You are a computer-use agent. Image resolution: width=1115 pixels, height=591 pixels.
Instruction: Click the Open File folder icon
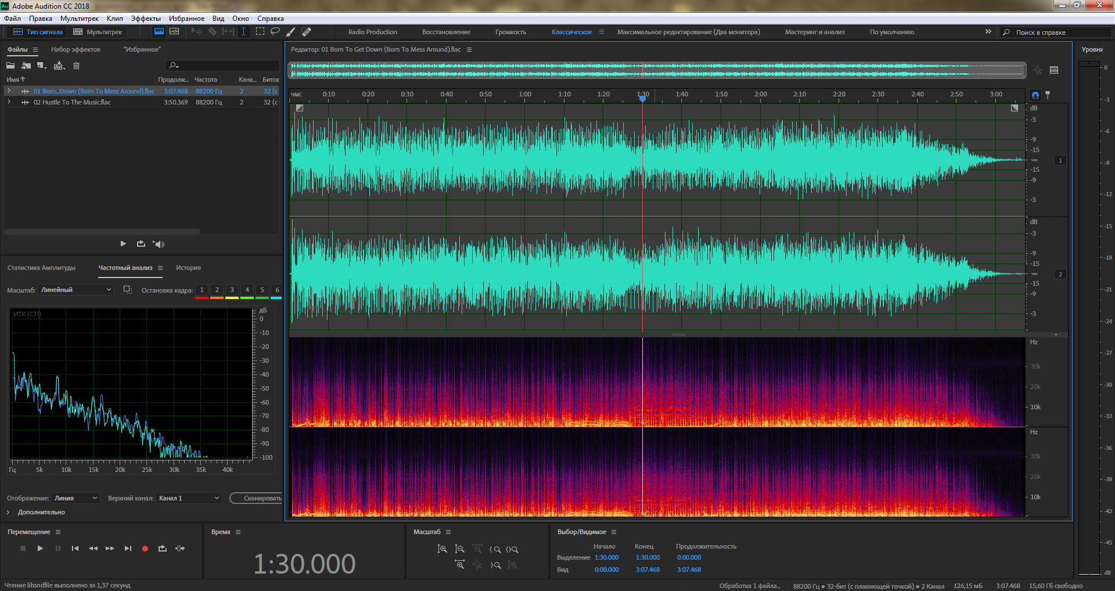click(x=10, y=66)
